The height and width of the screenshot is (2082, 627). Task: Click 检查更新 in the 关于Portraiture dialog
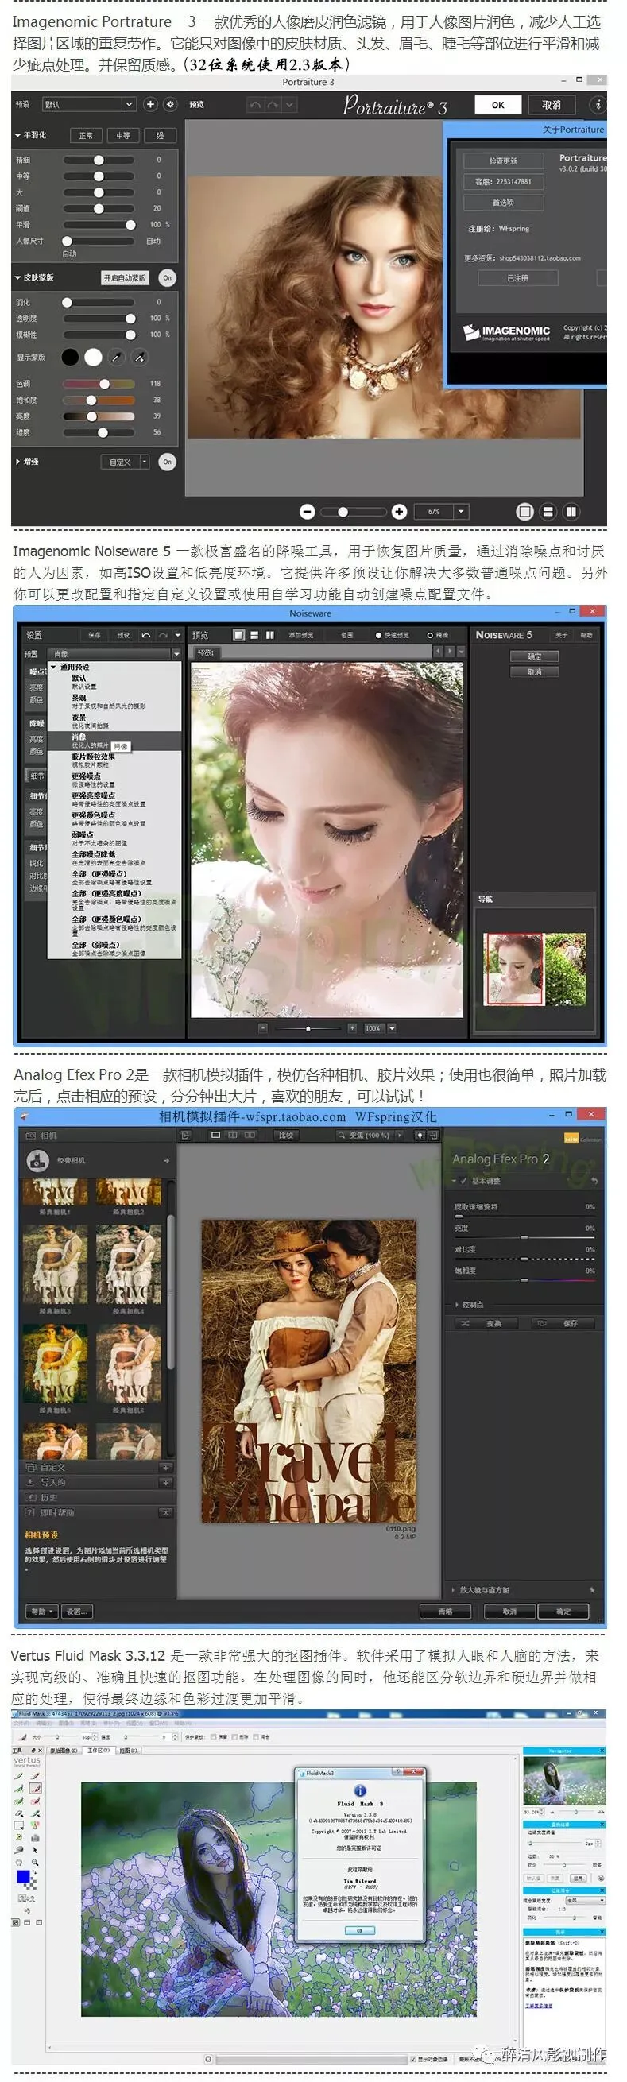click(502, 161)
